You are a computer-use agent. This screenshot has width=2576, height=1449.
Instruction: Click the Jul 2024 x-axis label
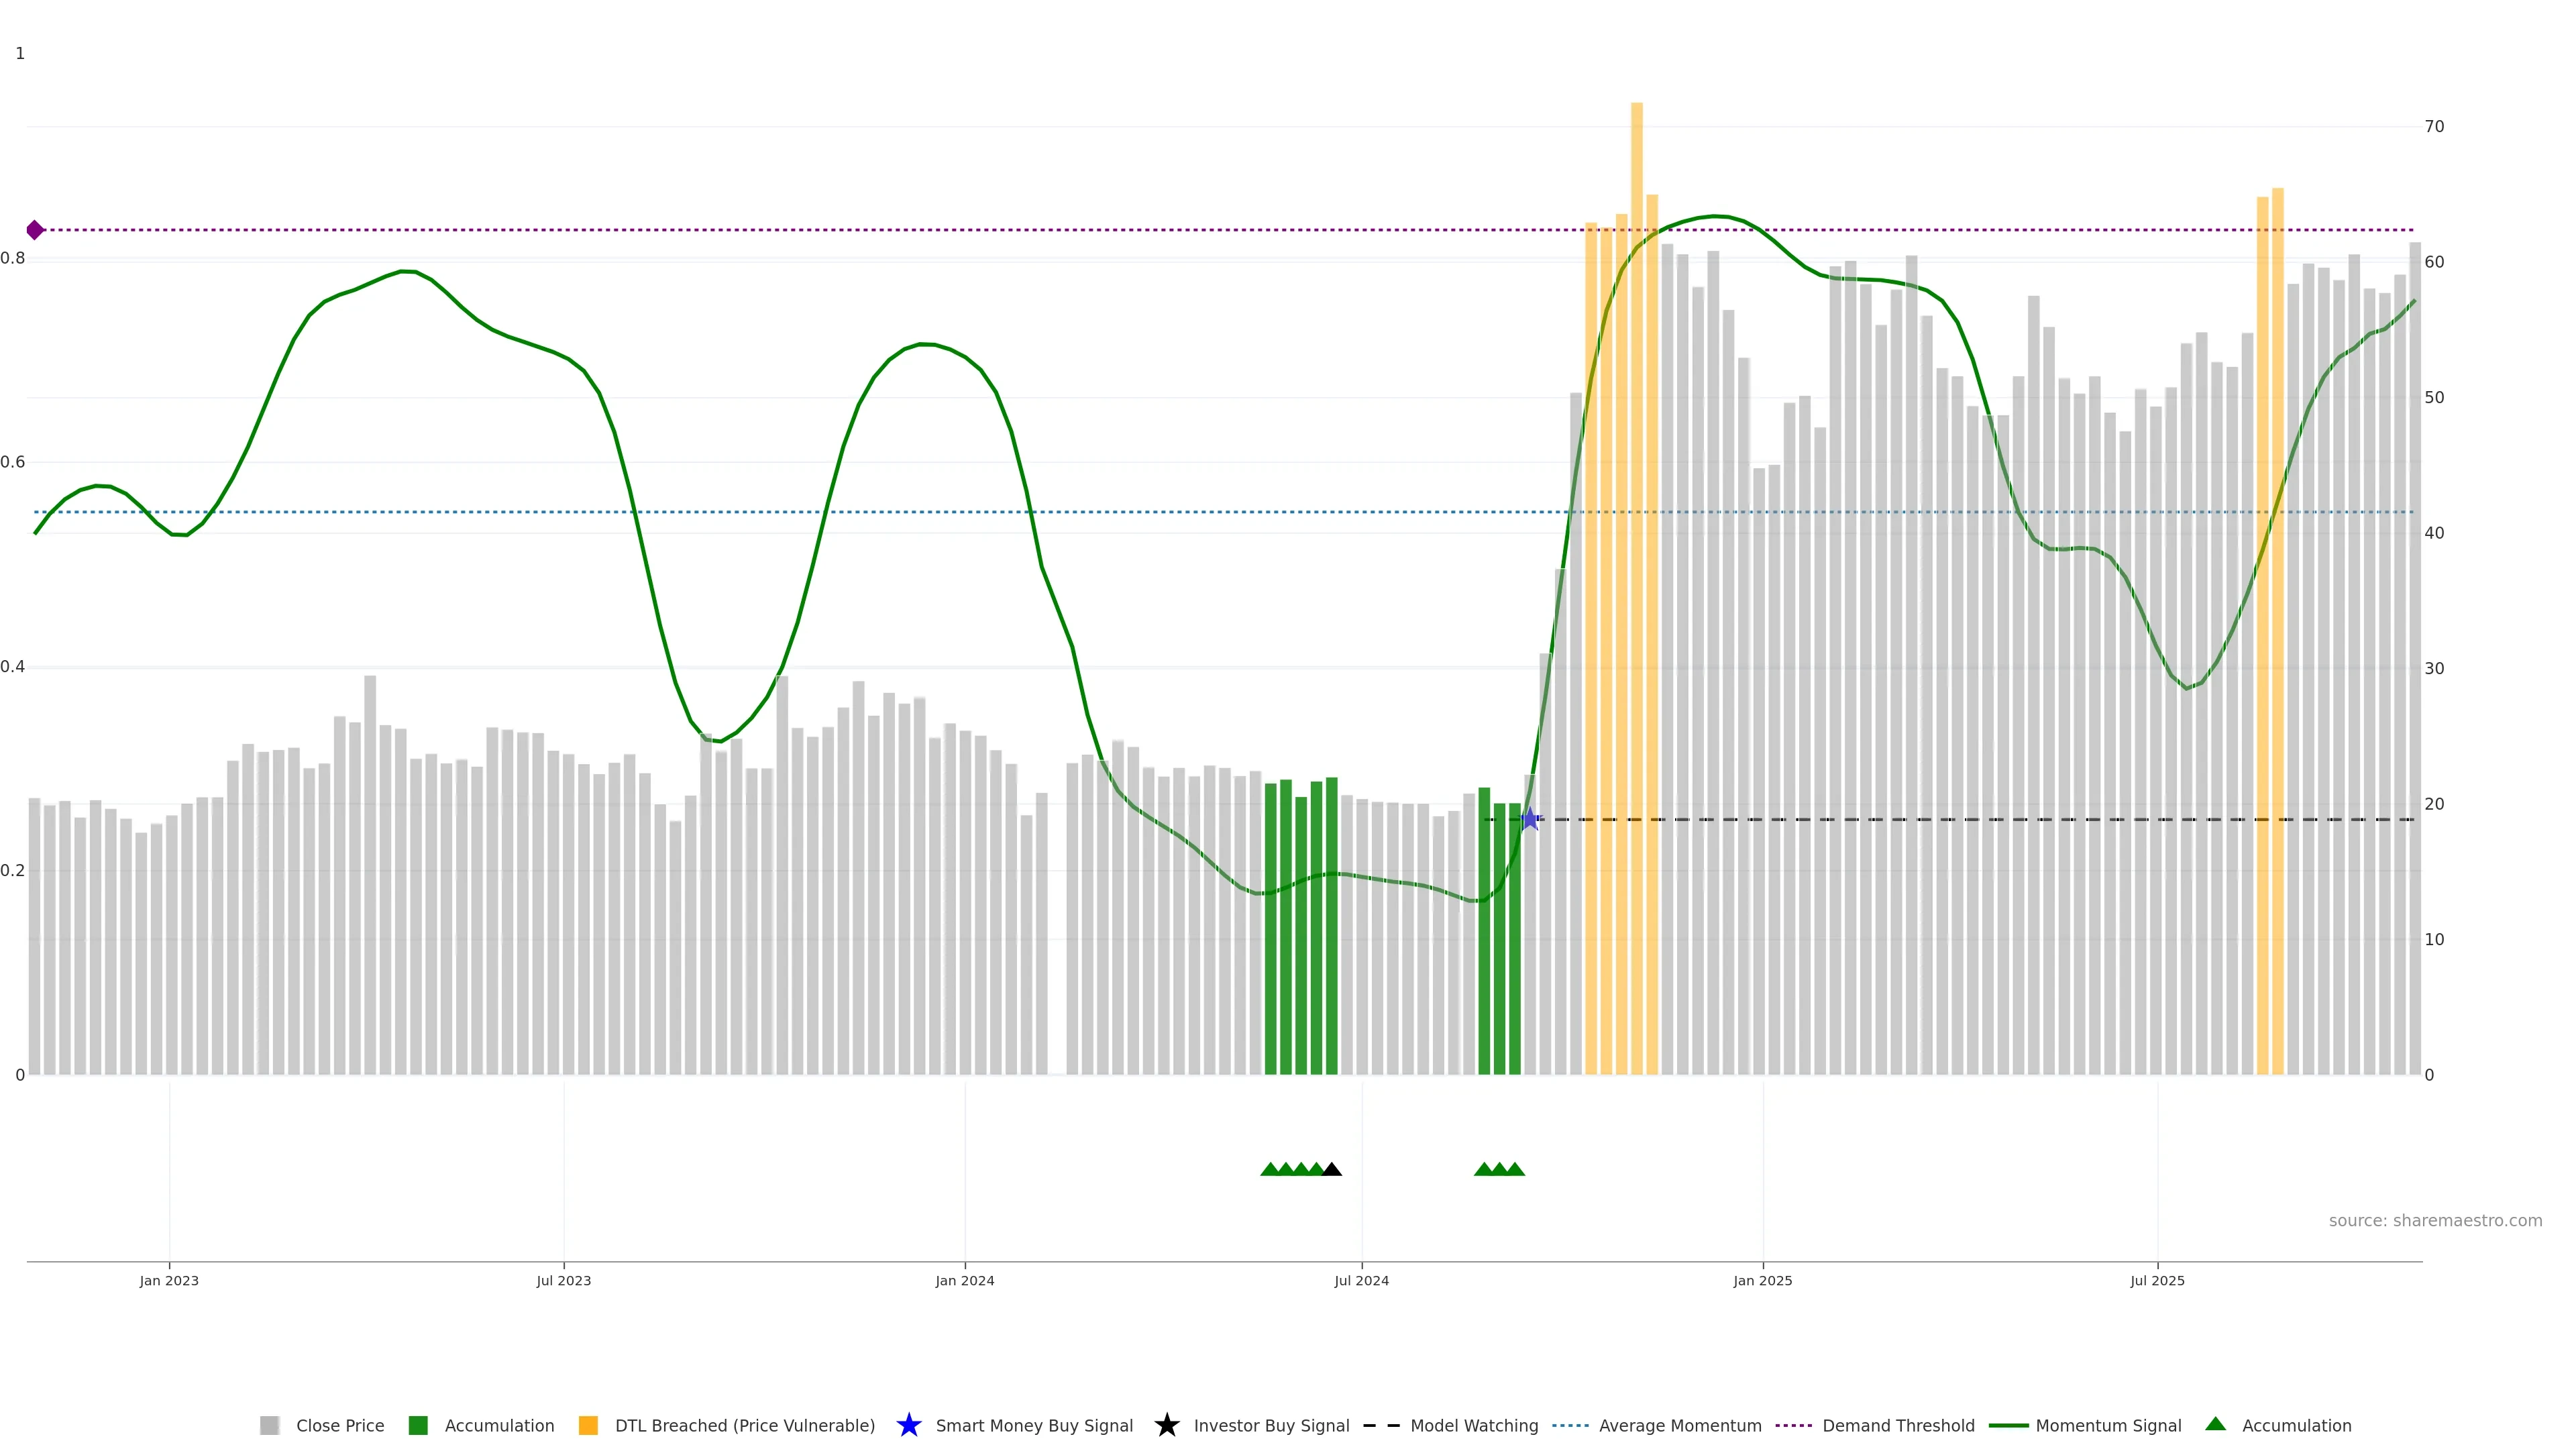point(1361,1280)
